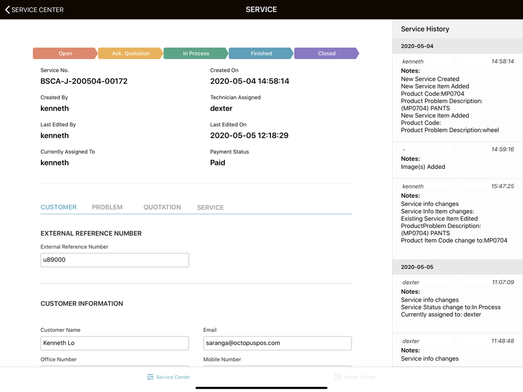Edit the Customer Name field
Image resolution: width=523 pixels, height=392 pixels.
click(115, 343)
